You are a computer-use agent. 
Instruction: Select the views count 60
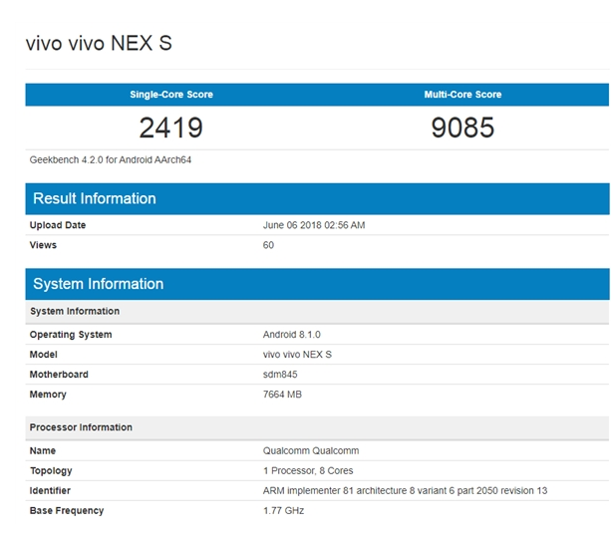268,245
